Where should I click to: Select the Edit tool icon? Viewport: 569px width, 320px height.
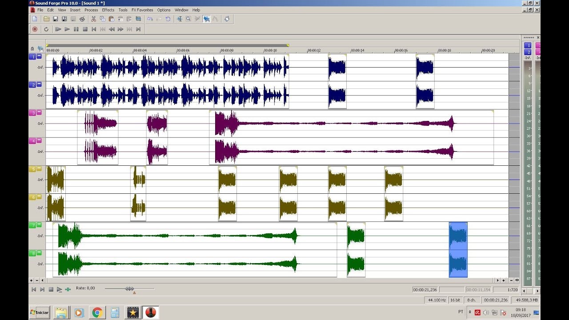click(180, 19)
